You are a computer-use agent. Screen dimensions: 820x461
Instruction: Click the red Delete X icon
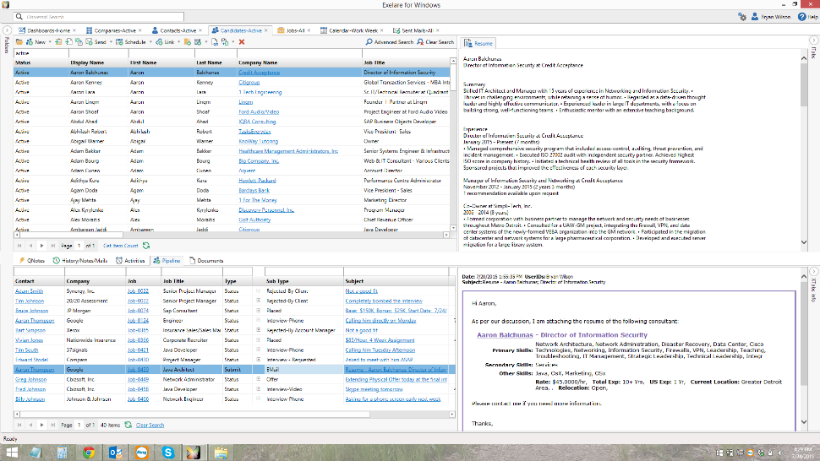click(x=242, y=41)
